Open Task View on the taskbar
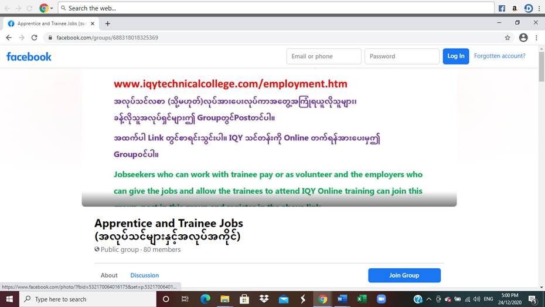 pos(185,299)
